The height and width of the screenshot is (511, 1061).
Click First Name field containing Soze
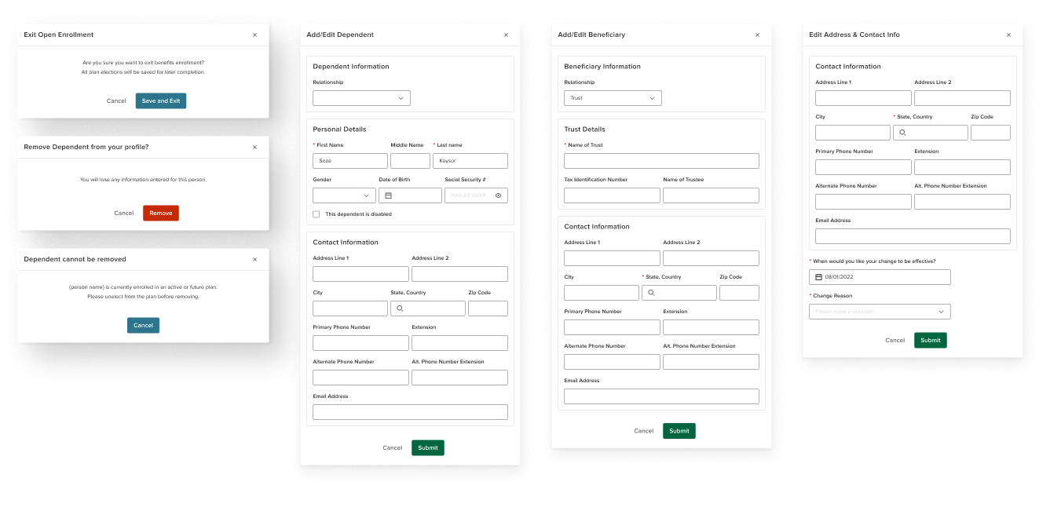[x=350, y=161]
